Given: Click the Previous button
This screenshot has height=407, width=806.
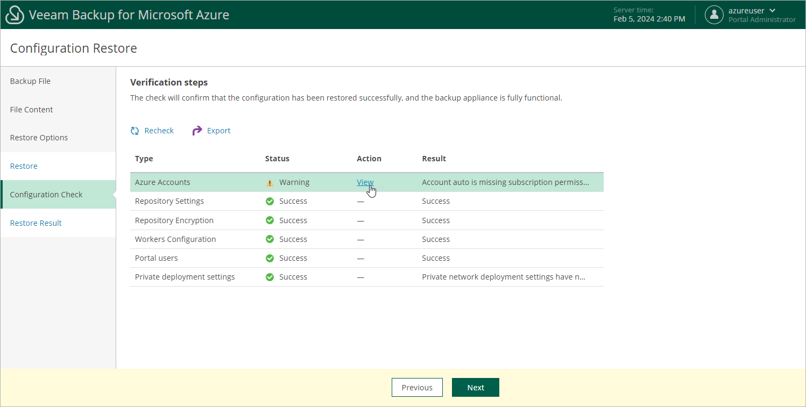Looking at the screenshot, I should tap(417, 388).
